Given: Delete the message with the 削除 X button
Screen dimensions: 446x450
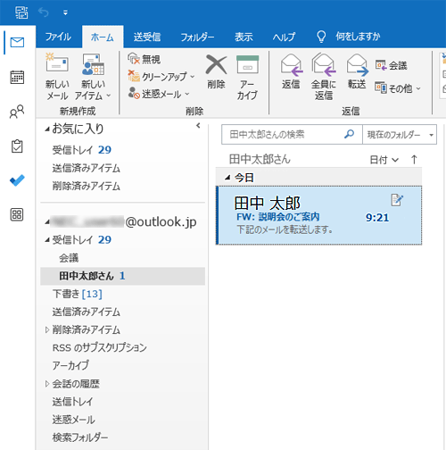Looking at the screenshot, I should [x=216, y=71].
